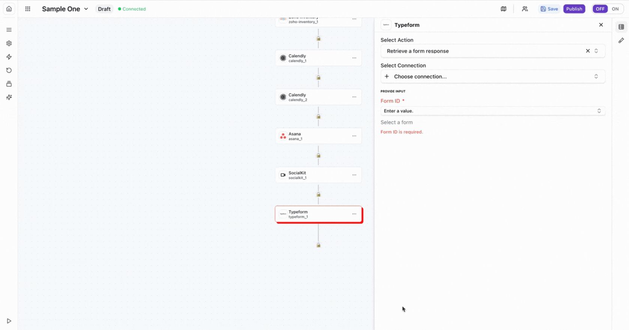Click the PROVIDE INPUT section label

pyautogui.click(x=393, y=91)
